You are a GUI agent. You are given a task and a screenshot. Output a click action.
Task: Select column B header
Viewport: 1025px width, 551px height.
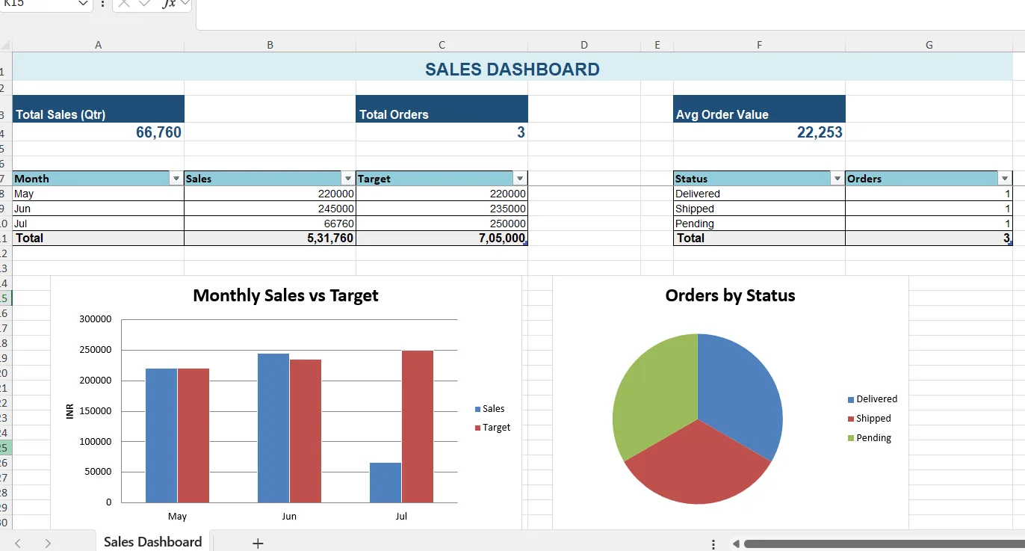pos(270,45)
